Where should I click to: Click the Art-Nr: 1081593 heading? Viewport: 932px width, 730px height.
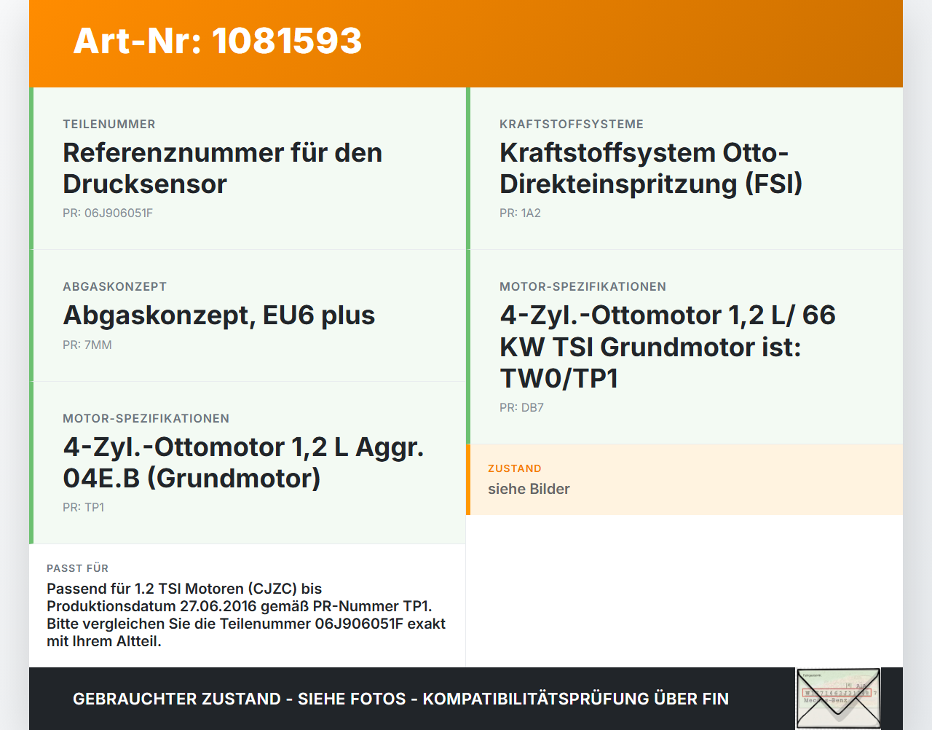pos(218,41)
